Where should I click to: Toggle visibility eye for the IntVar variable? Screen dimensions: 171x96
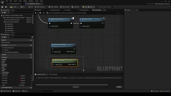(32, 85)
